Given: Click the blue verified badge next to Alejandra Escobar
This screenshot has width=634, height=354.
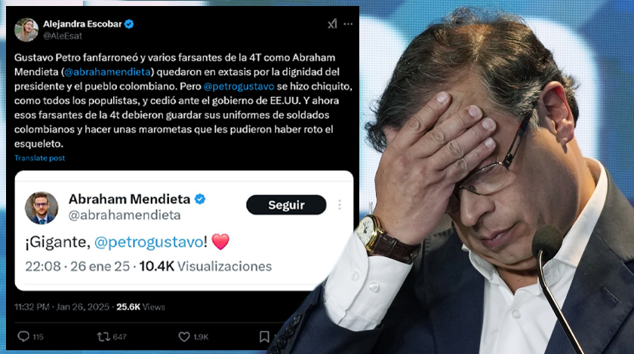Looking at the screenshot, I should coord(129,24).
